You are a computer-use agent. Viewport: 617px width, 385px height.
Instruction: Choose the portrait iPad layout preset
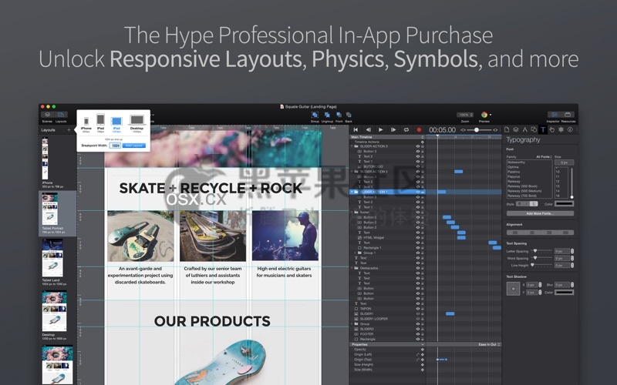101,122
